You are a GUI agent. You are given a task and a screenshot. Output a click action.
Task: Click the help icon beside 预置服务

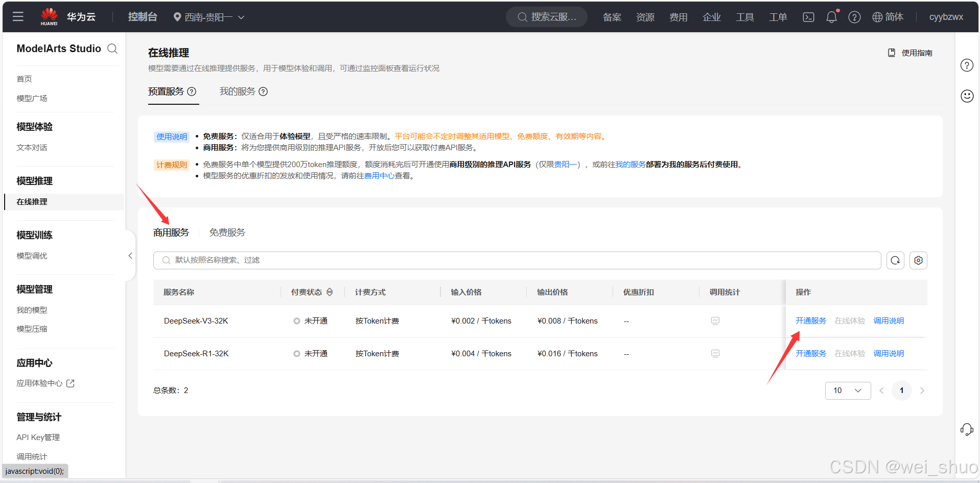(192, 91)
